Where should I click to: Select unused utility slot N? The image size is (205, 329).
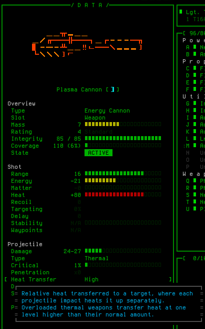[x=195, y=153]
